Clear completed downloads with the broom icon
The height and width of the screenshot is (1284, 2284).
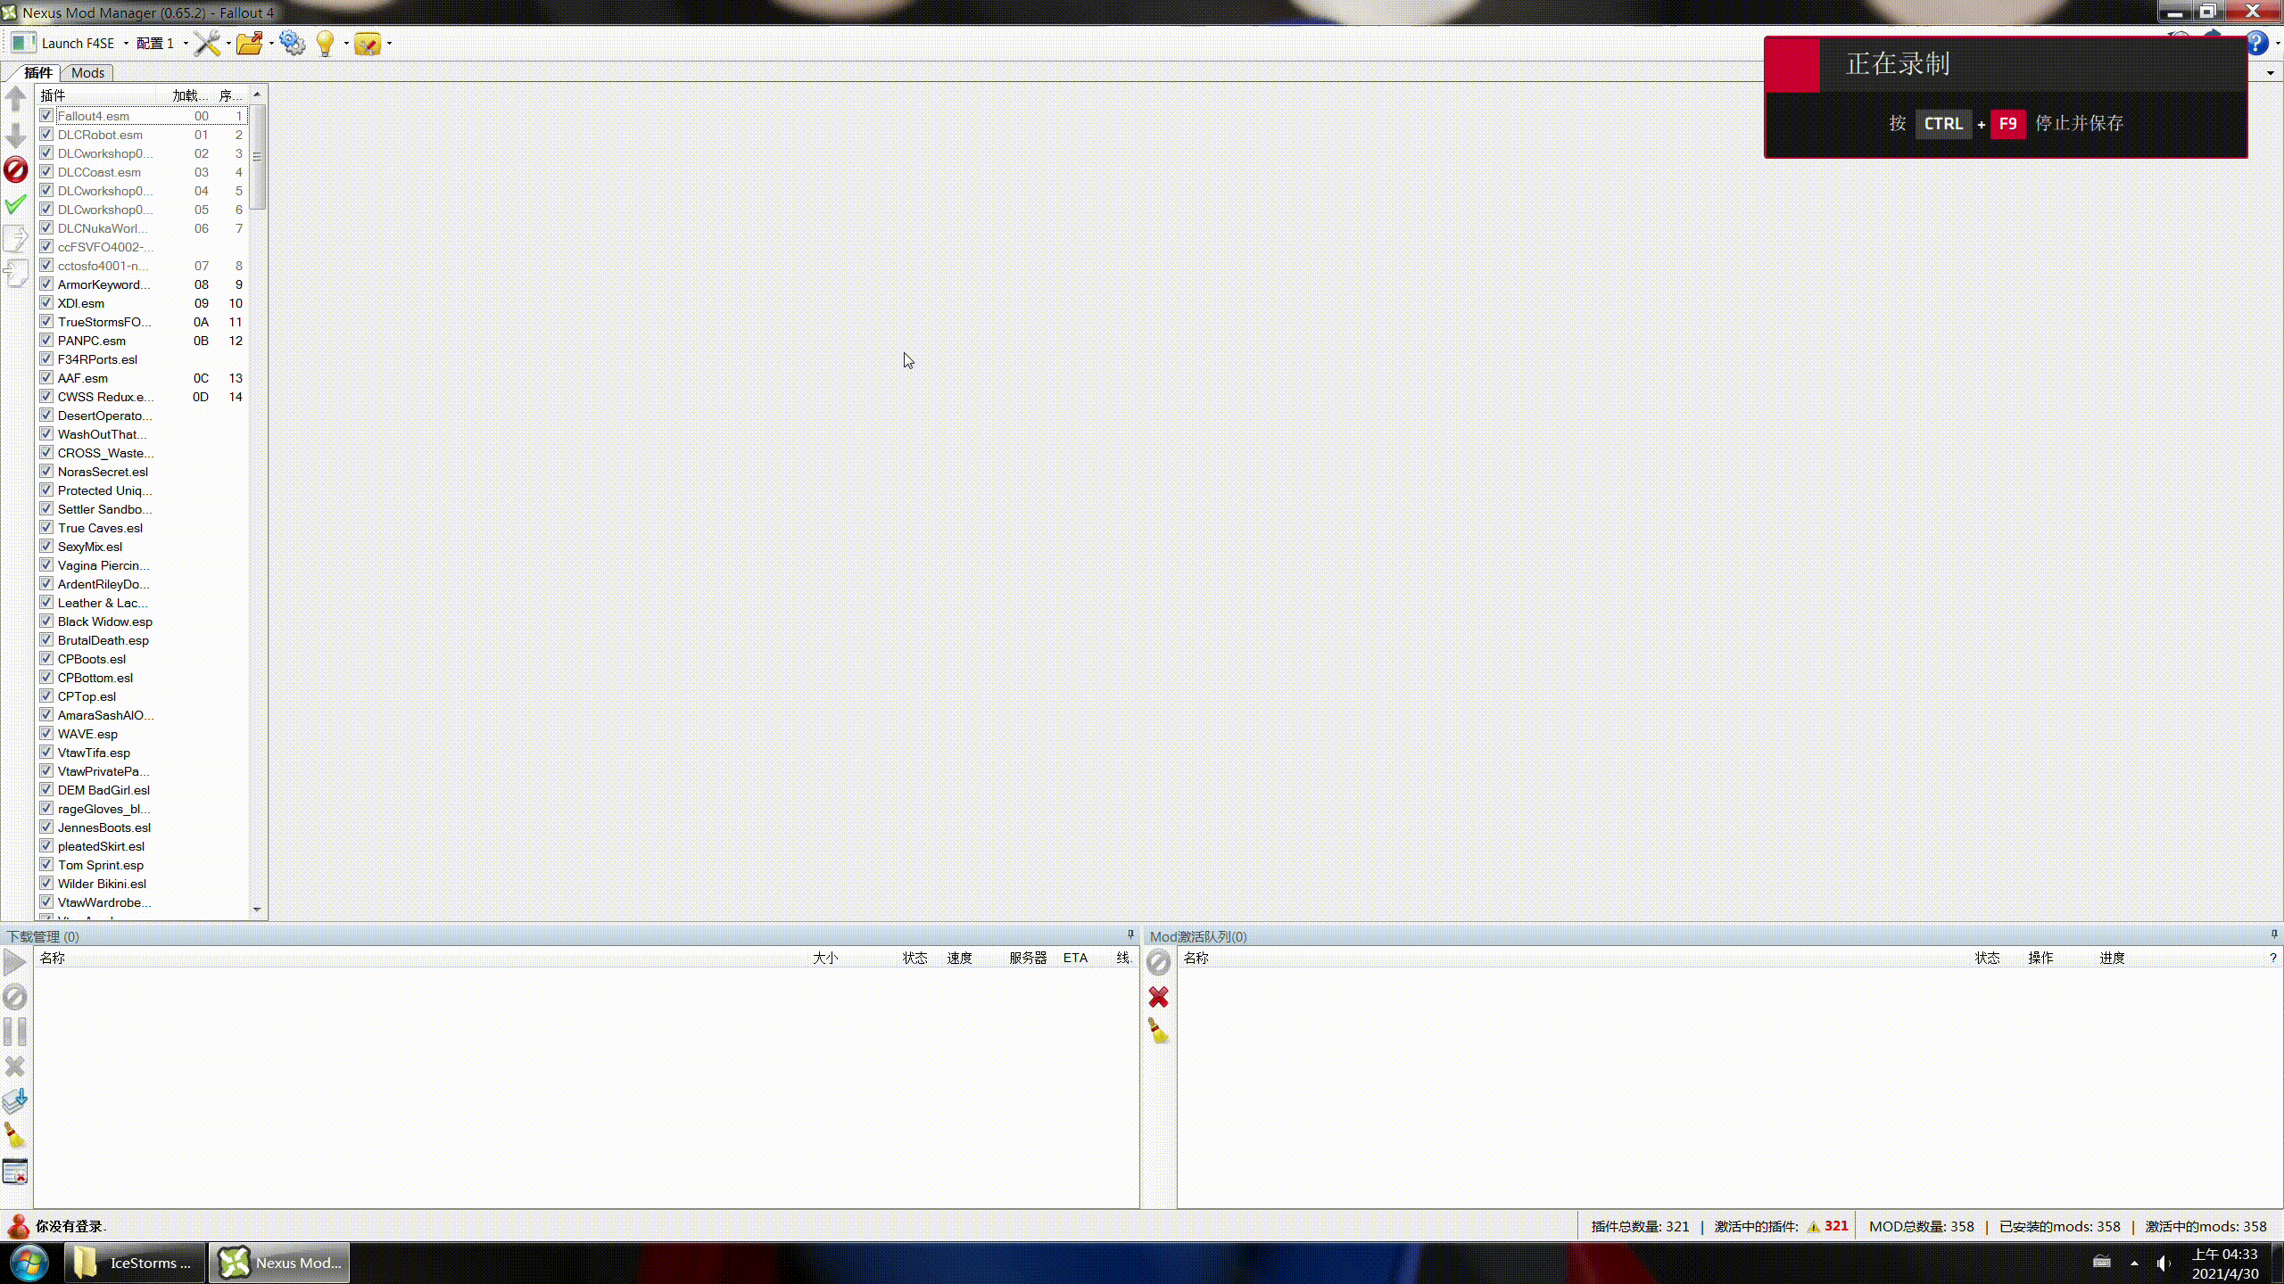coord(15,1135)
